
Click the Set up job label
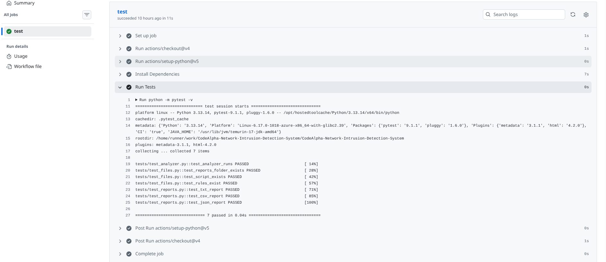[146, 36]
